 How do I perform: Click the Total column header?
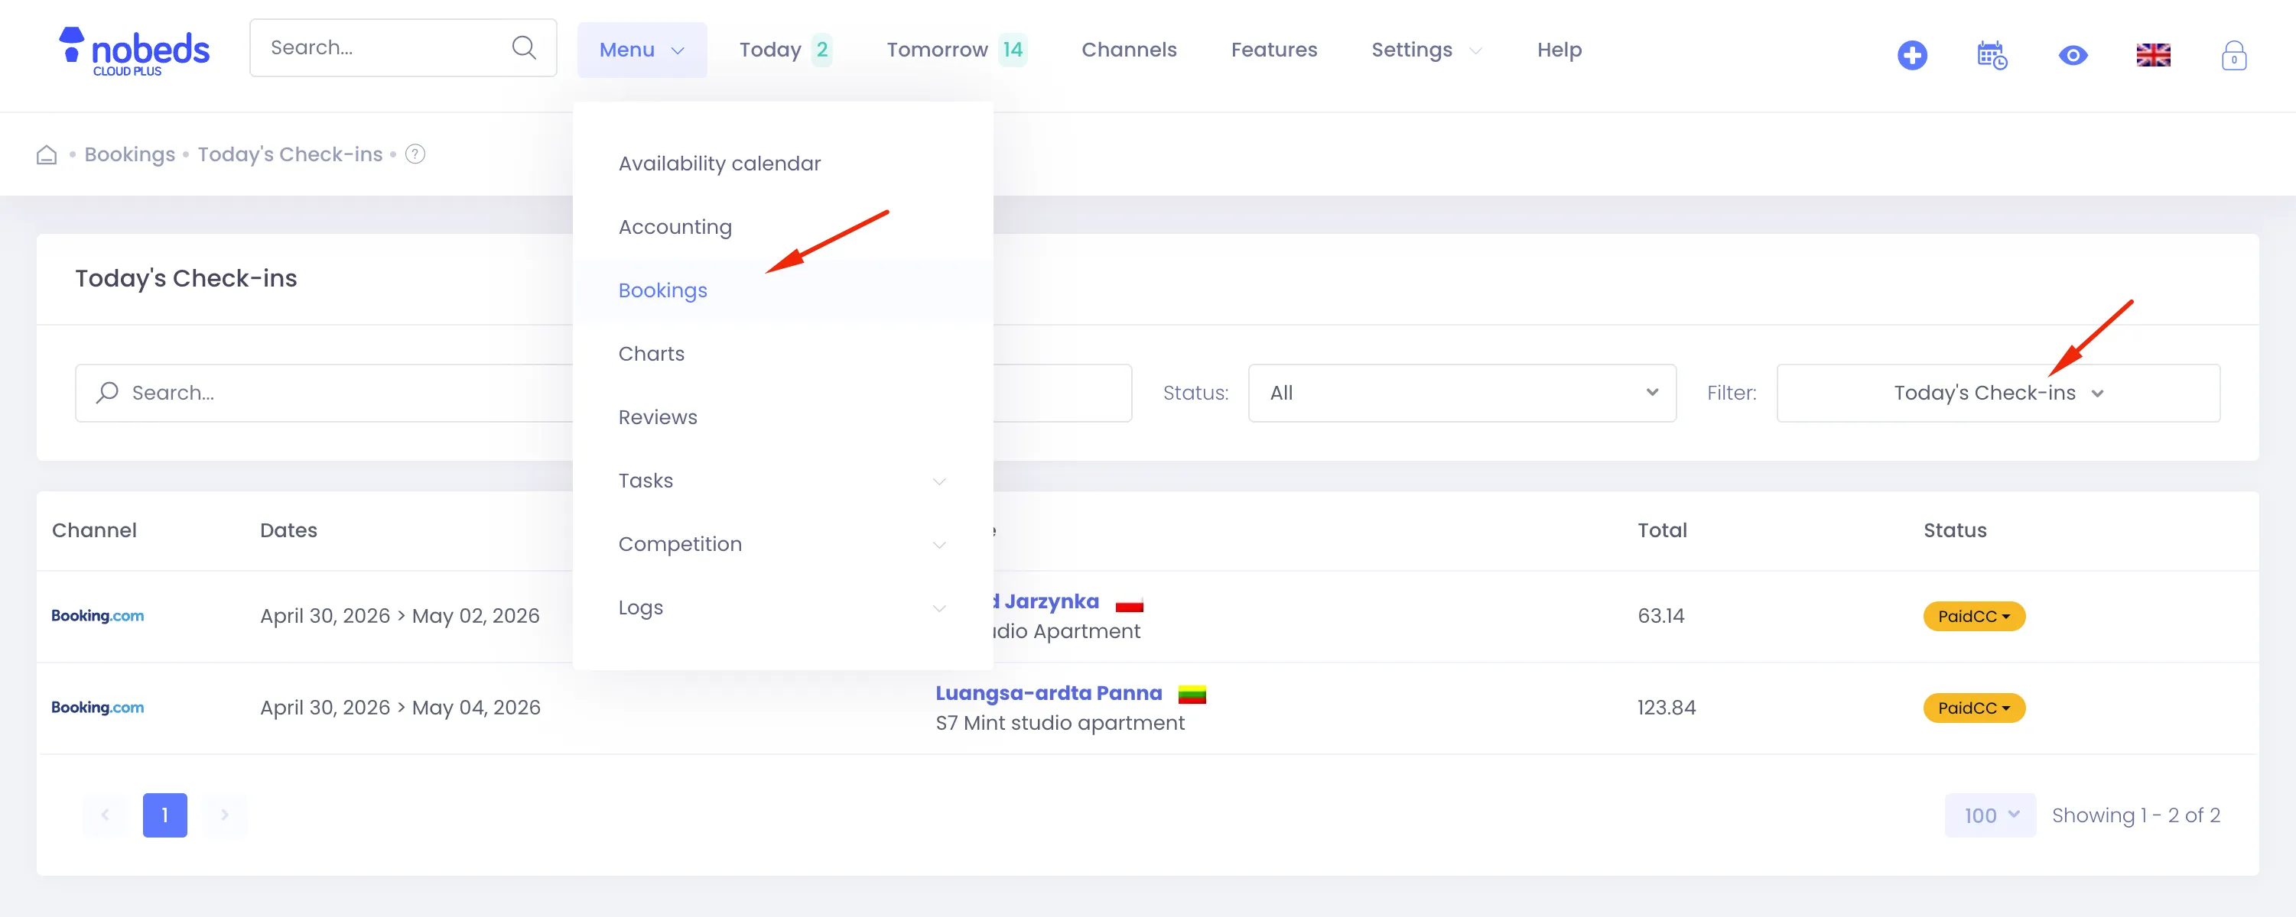[1661, 530]
